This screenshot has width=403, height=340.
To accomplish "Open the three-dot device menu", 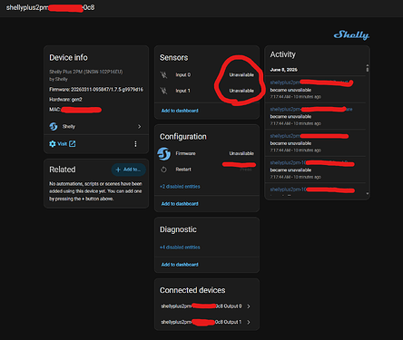I will click(135, 144).
